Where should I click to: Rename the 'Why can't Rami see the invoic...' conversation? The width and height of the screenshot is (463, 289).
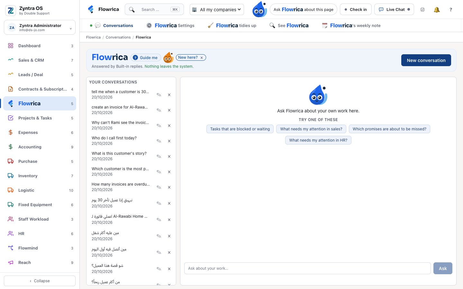(159, 126)
